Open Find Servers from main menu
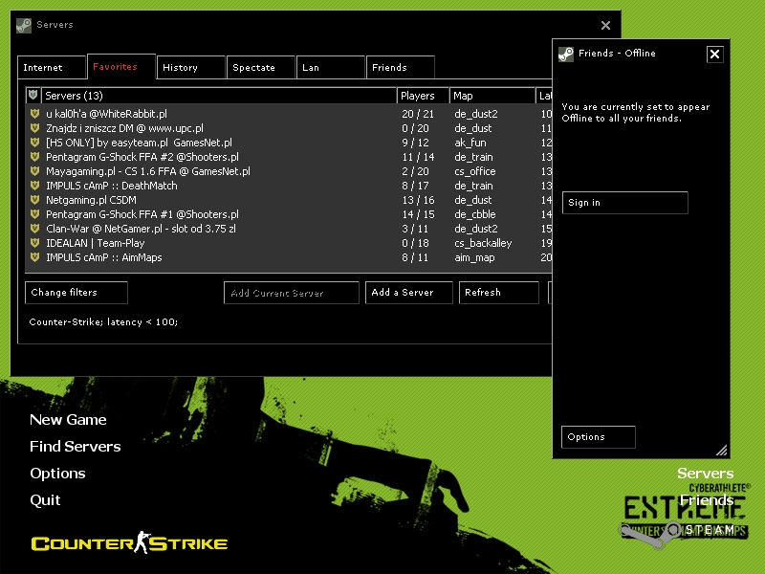 click(x=76, y=446)
